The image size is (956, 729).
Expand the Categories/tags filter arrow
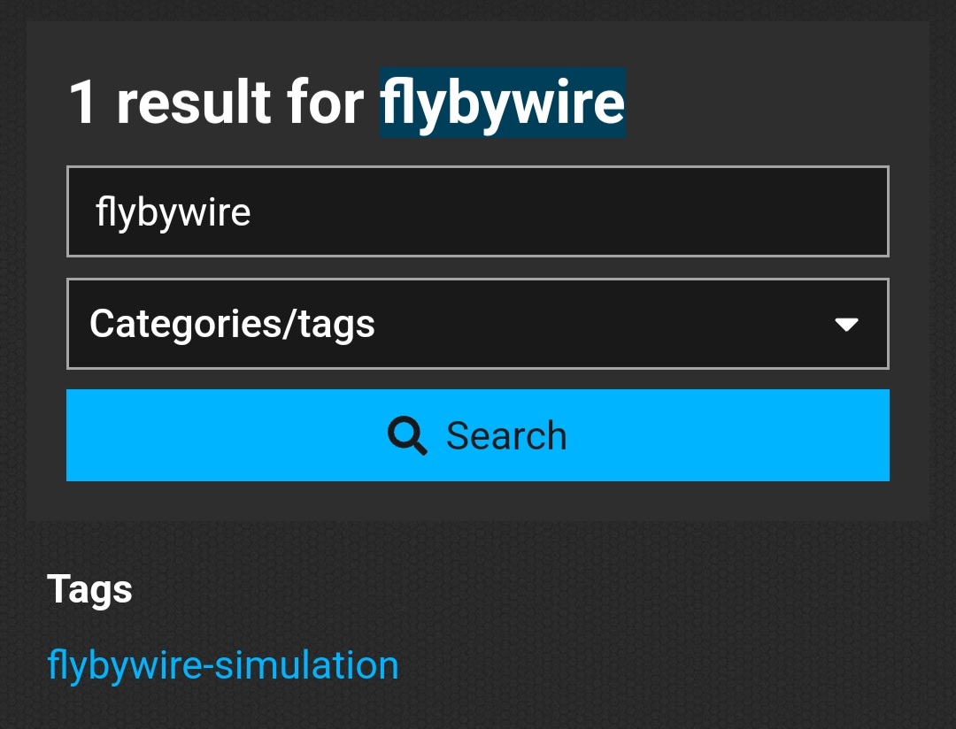pyautogui.click(x=847, y=325)
